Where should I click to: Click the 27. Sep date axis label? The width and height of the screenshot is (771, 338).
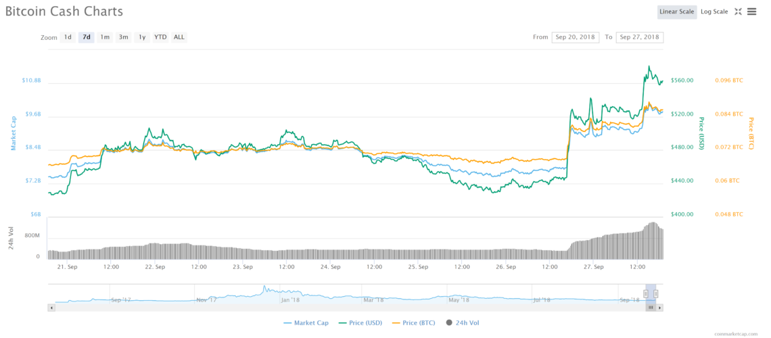[594, 267]
